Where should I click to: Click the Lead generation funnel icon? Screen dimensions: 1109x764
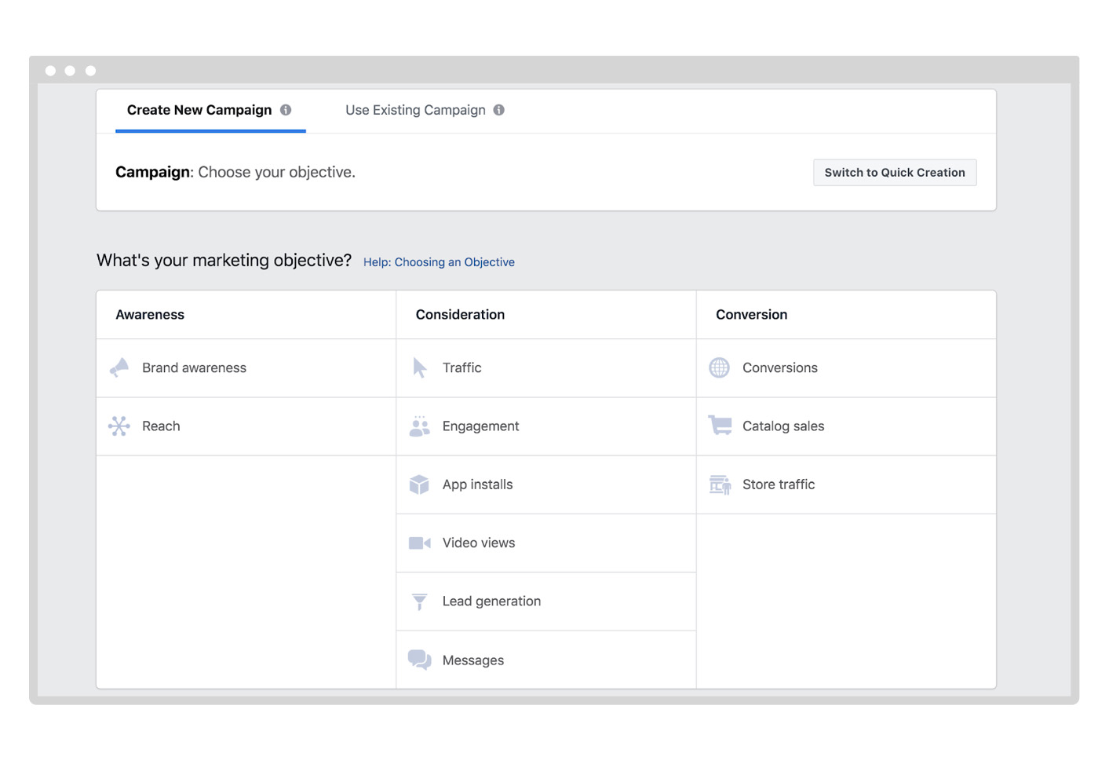[x=420, y=601]
